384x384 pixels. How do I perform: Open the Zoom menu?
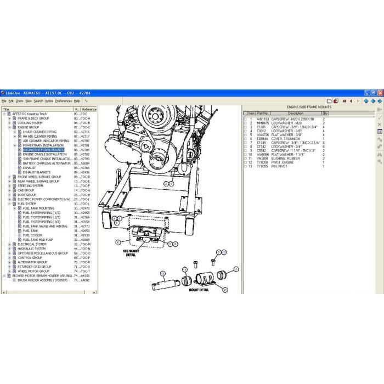19,101
